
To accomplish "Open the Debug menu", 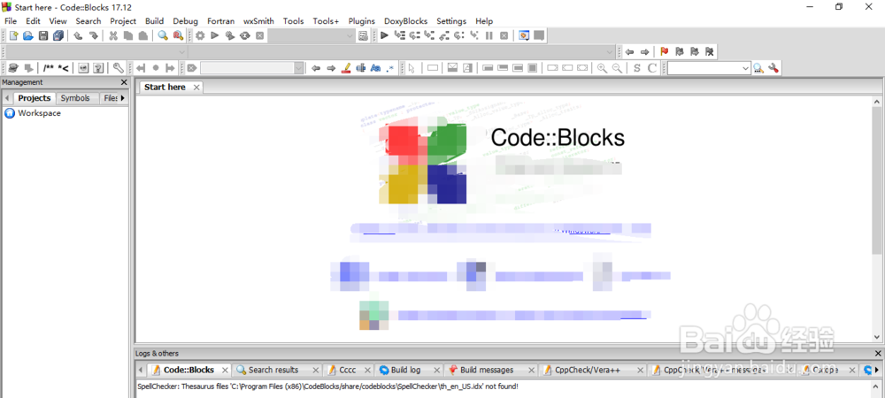I will point(186,21).
